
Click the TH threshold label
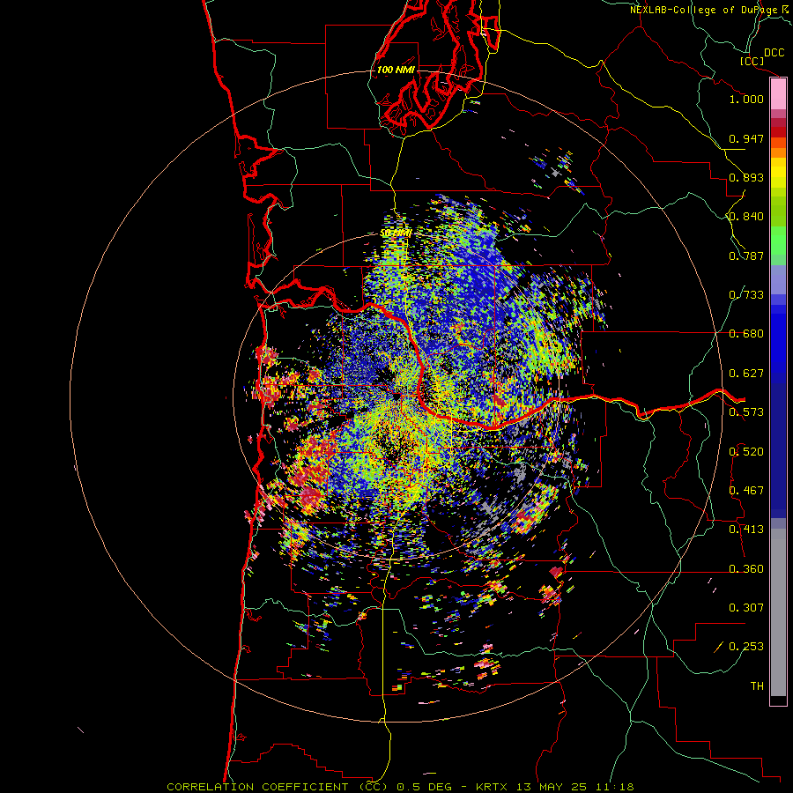tap(757, 686)
